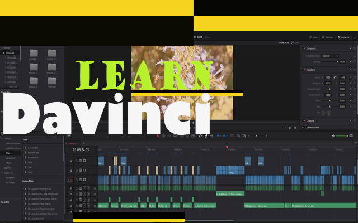Select the L Lower 3rd title
This screenshot has width=358, height=223.
32,148
